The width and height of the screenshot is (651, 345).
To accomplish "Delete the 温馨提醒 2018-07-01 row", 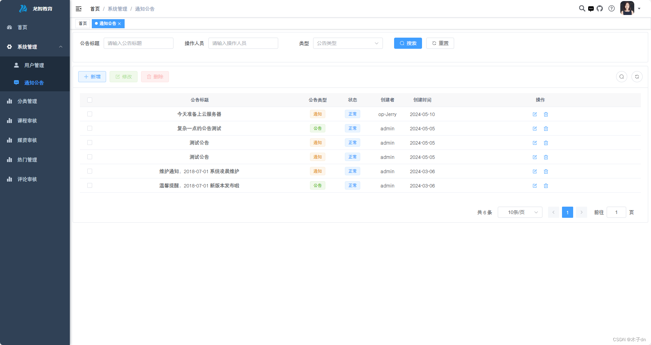I will [x=546, y=186].
